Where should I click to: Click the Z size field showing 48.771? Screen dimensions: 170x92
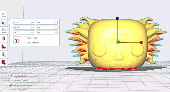point(24,32)
